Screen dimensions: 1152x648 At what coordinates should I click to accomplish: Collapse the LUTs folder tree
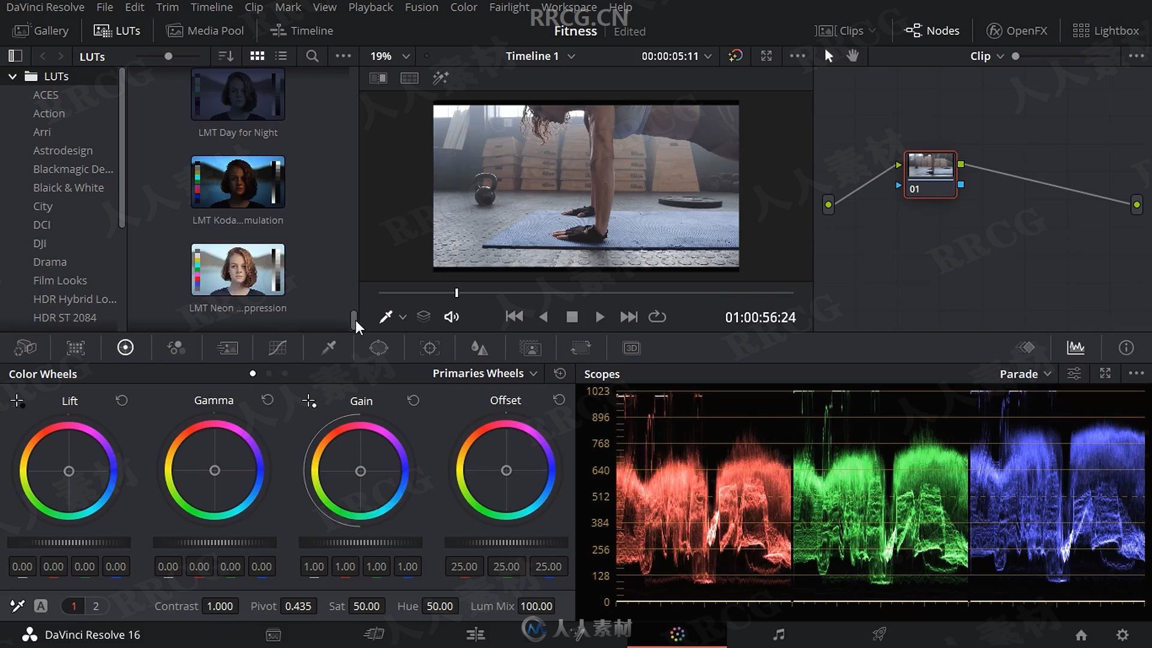[x=12, y=76]
